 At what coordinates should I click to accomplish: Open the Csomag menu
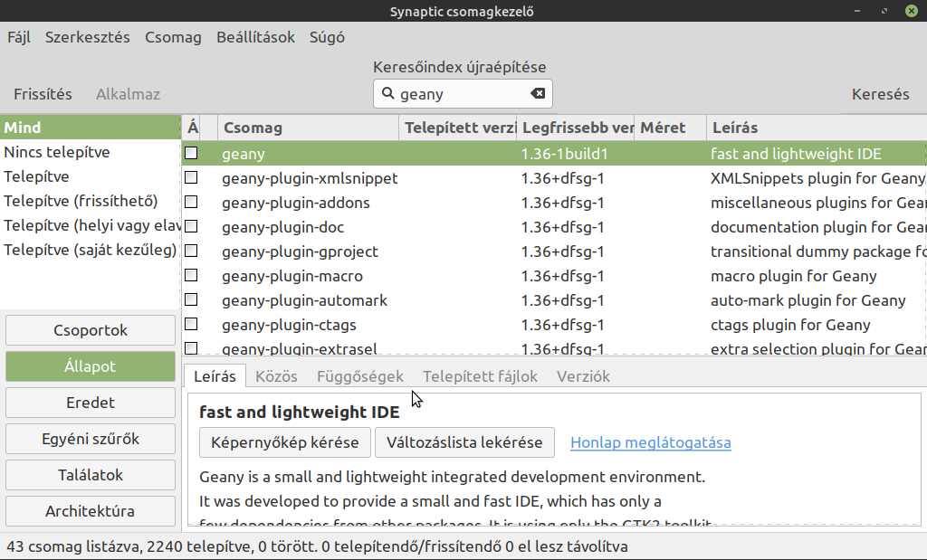pos(173,37)
